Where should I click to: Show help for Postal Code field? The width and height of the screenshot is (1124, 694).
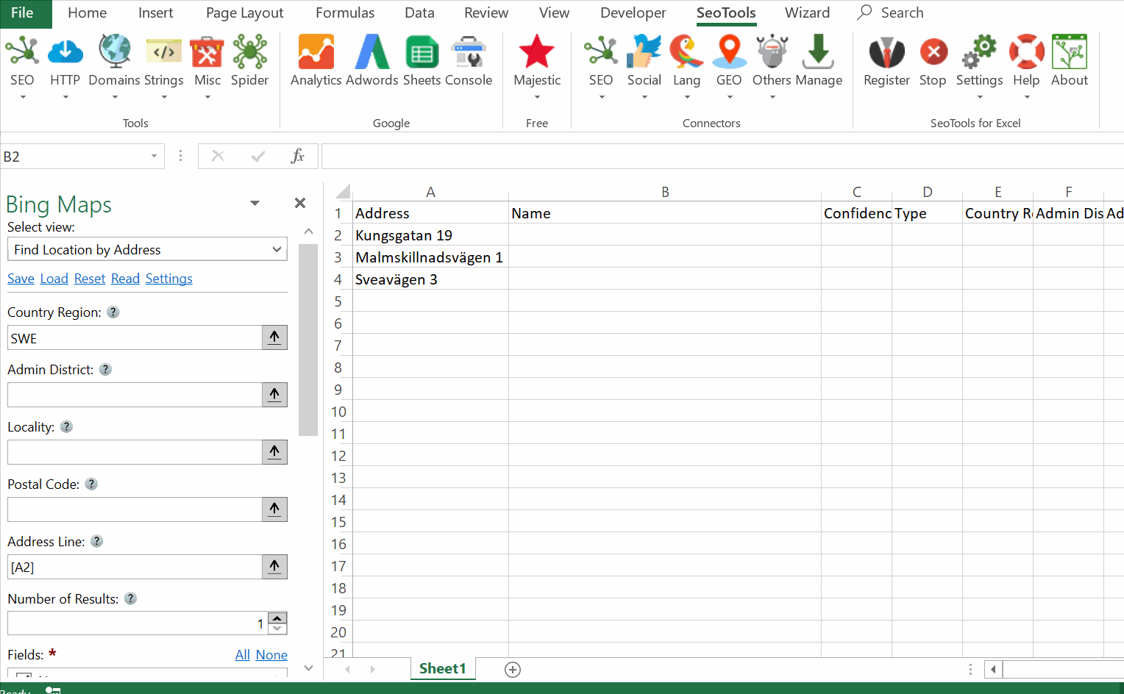(91, 484)
